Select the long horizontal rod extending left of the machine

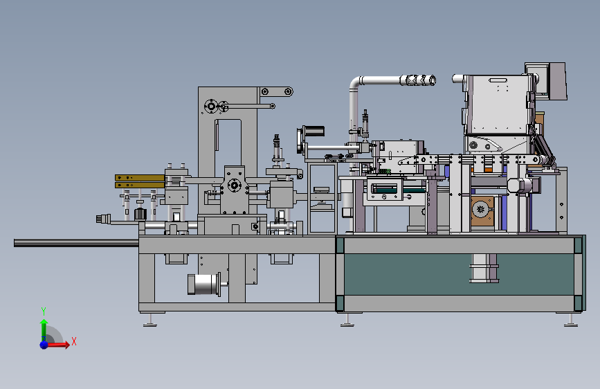pos(76,243)
